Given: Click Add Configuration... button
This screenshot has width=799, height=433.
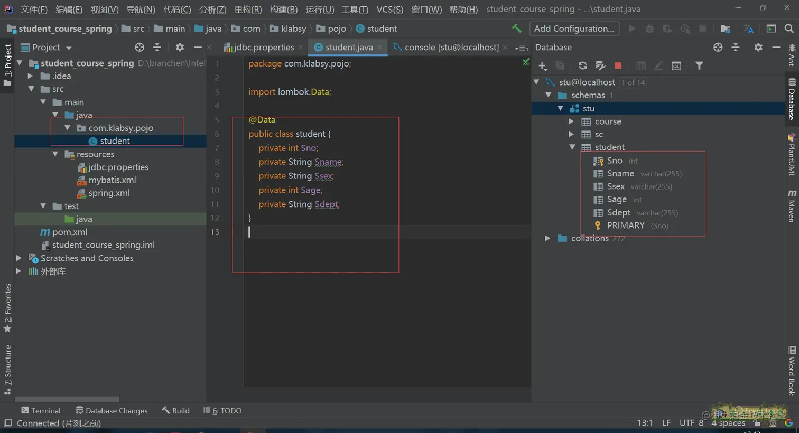Looking at the screenshot, I should point(574,29).
